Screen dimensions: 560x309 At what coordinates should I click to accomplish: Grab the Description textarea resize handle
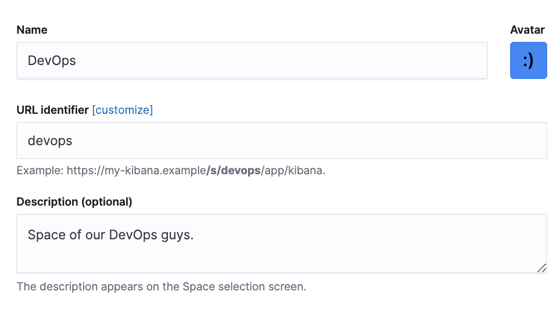pyautogui.click(x=541, y=267)
